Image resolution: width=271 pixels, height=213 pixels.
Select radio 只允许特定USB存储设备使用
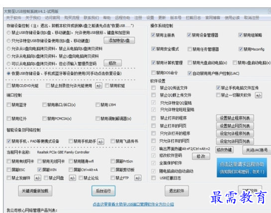click(8, 41)
